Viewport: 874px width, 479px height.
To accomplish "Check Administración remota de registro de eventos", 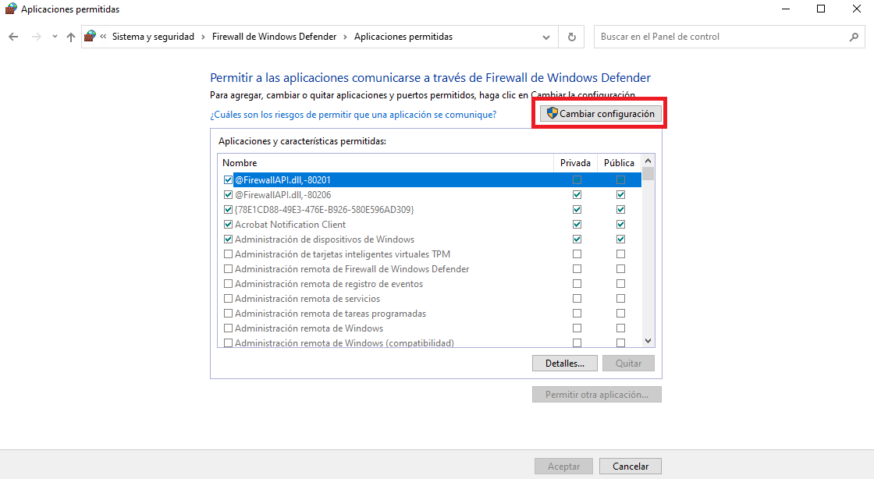I will click(228, 284).
